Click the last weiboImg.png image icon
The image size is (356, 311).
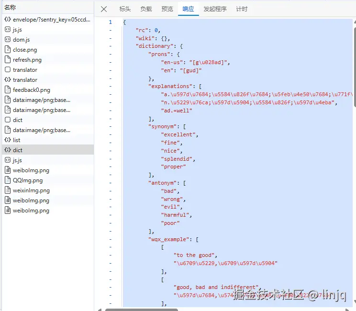pos(8,210)
